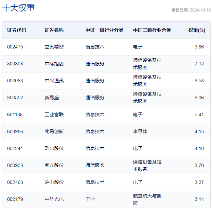Screen dimensions: 212x210
Task: Click weight value 7.12
Action: click(199, 64)
